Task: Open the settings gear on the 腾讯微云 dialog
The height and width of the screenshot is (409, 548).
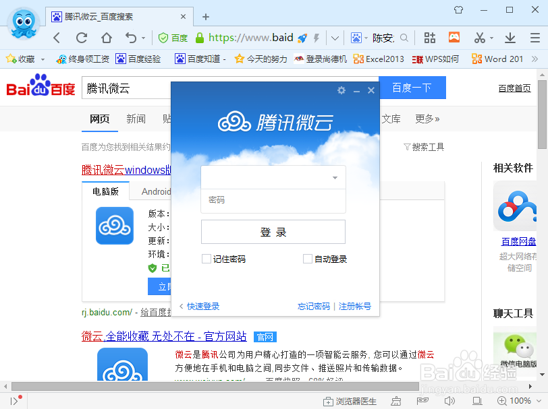Action: 341,90
